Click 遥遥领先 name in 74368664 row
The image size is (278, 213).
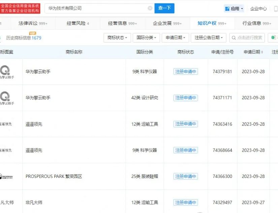(x=34, y=150)
